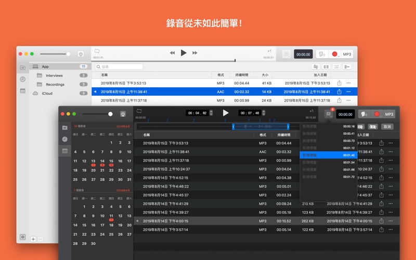This screenshot has height=260, width=416.
Task: Select the calendar view in the dark sidebar
Action: 64,151
